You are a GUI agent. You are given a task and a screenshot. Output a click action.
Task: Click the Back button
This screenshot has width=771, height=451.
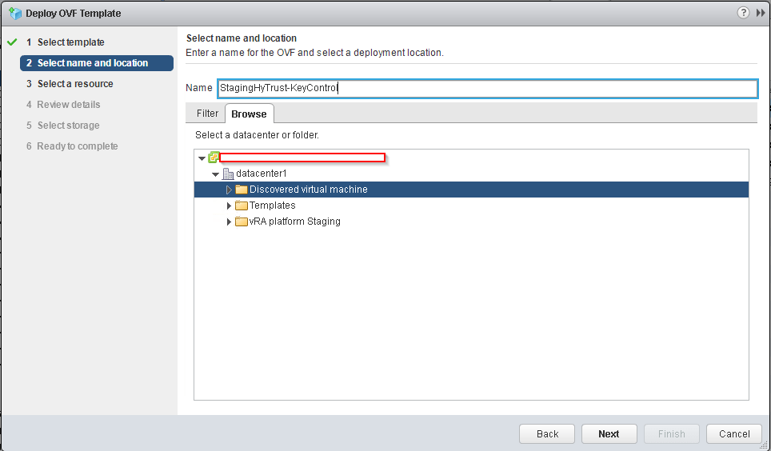pyautogui.click(x=547, y=433)
